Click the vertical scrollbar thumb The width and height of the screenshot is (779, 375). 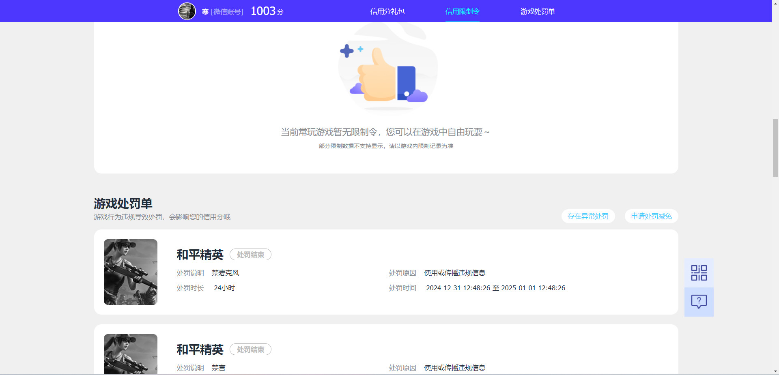[x=775, y=148]
